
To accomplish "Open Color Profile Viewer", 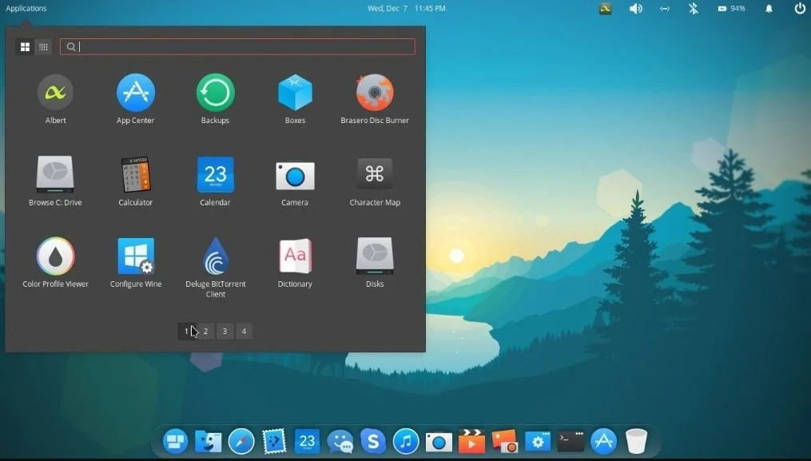I will (54, 256).
